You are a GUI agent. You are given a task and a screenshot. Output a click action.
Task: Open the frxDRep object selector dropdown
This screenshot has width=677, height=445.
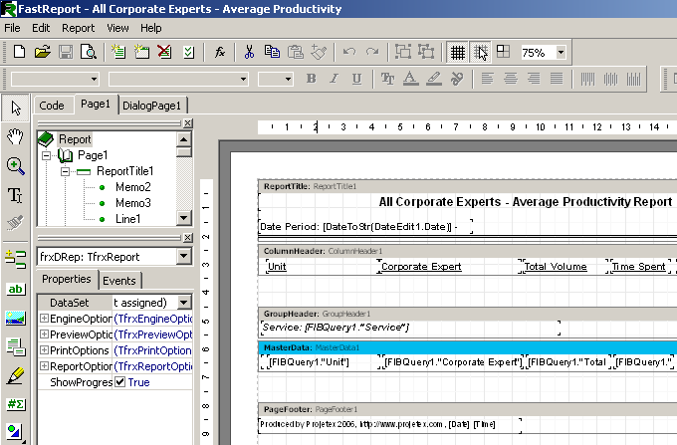click(182, 257)
